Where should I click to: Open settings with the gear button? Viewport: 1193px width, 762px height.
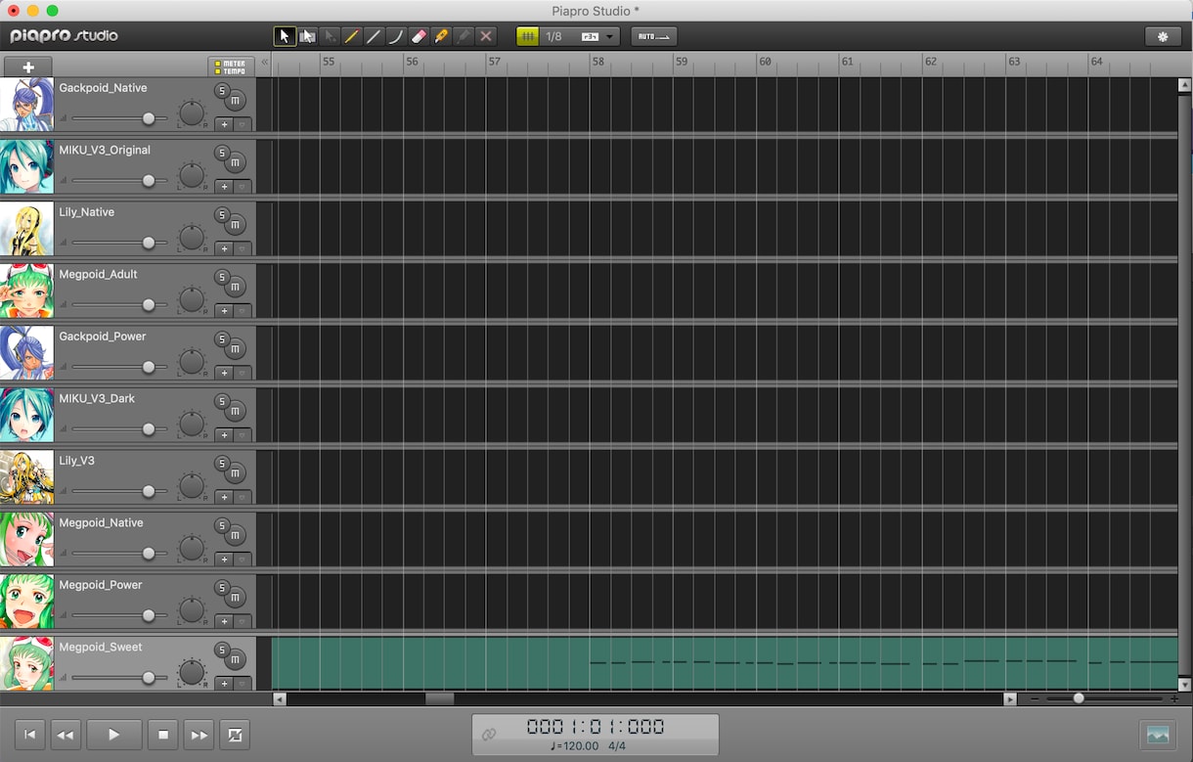click(1163, 36)
